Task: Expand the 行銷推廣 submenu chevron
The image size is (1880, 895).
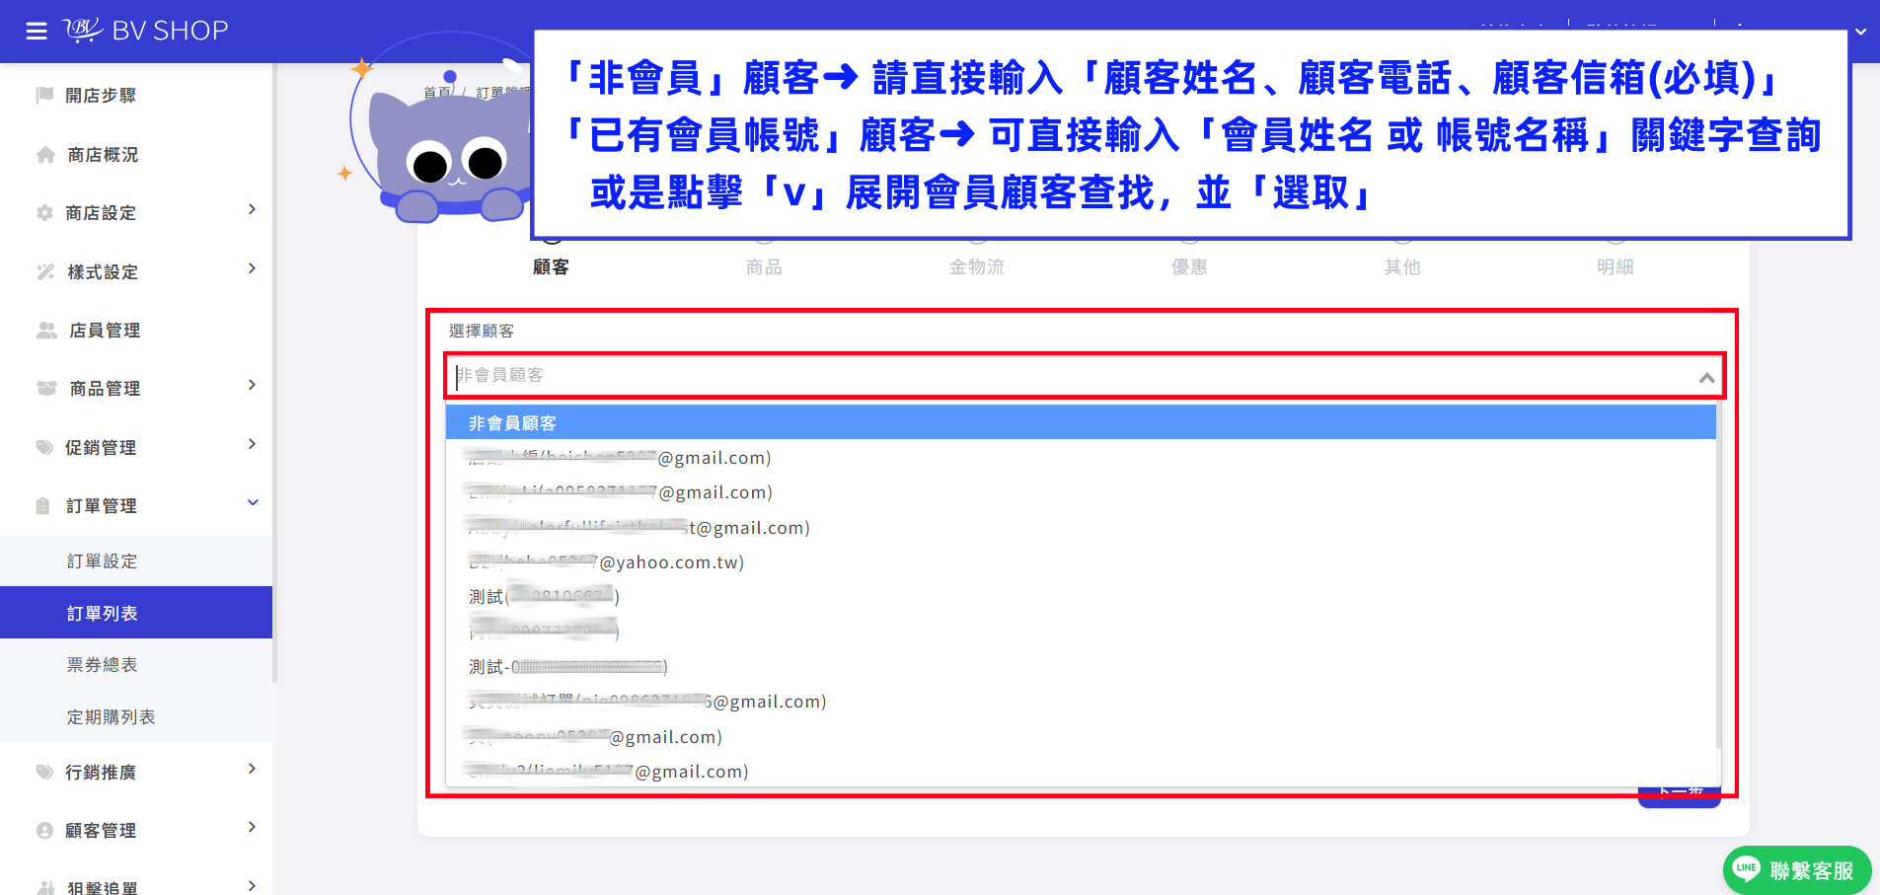Action: [x=252, y=769]
